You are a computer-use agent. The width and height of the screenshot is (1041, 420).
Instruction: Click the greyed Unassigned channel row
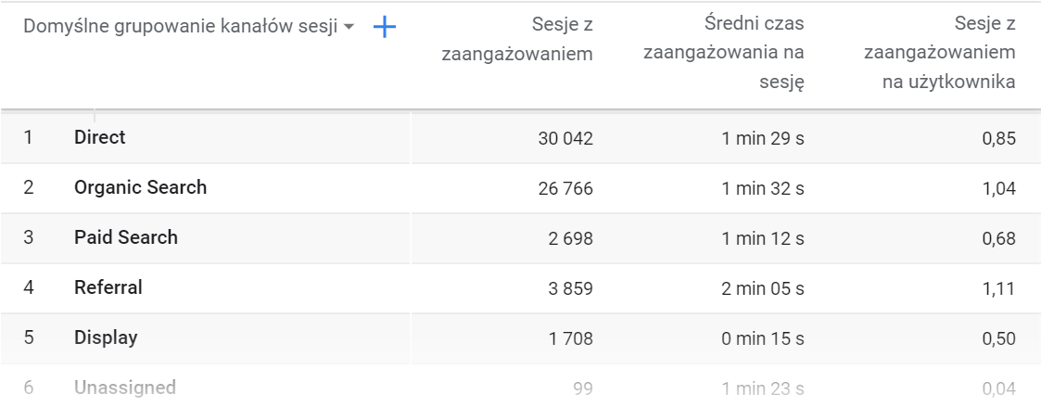click(125, 388)
